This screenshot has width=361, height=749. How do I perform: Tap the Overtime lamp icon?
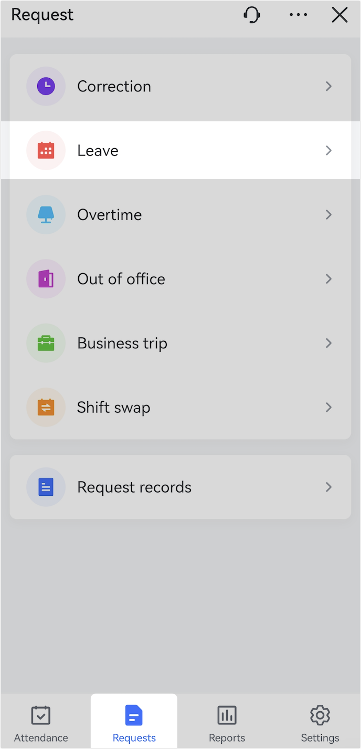46,214
